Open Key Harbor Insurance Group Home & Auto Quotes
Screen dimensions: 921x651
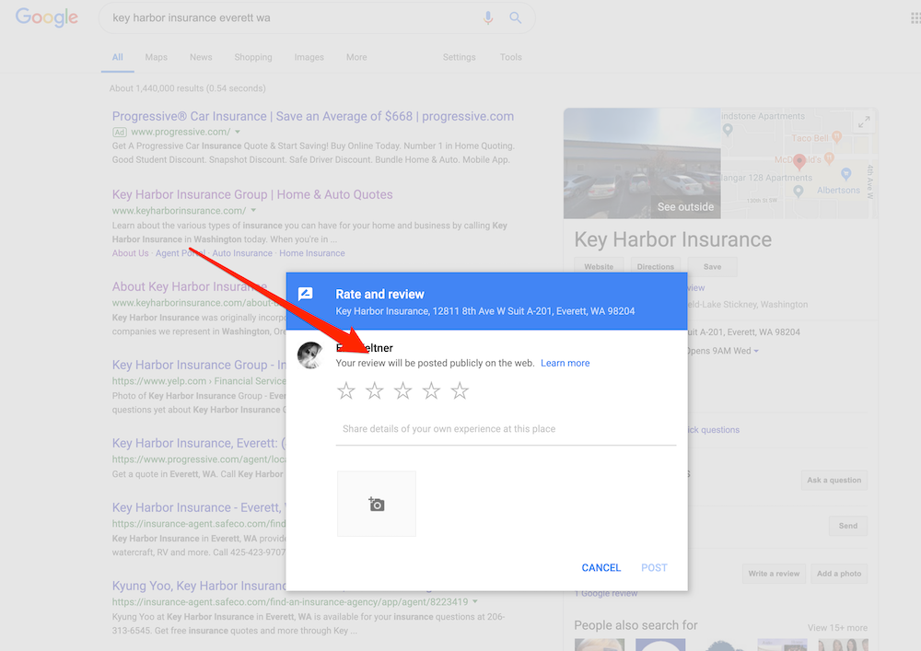(x=252, y=194)
